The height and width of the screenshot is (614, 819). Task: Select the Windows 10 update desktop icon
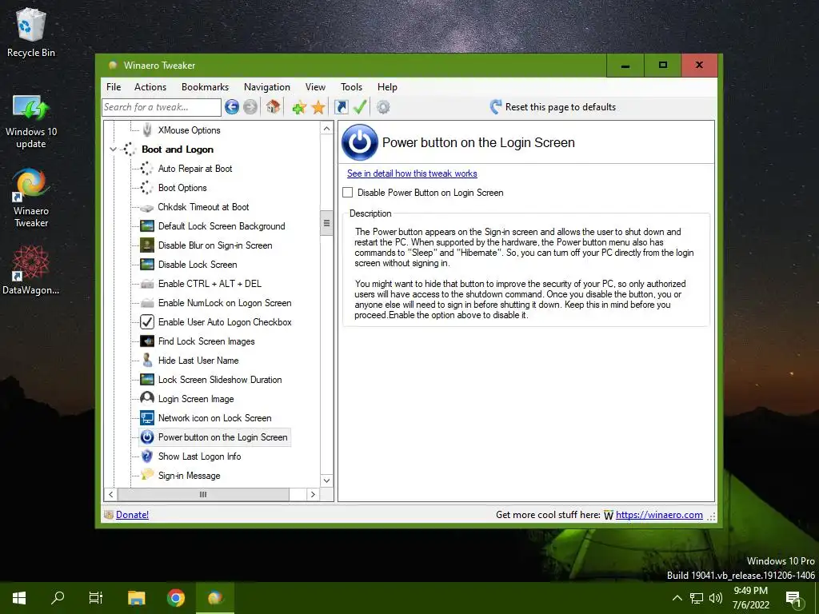click(x=31, y=122)
